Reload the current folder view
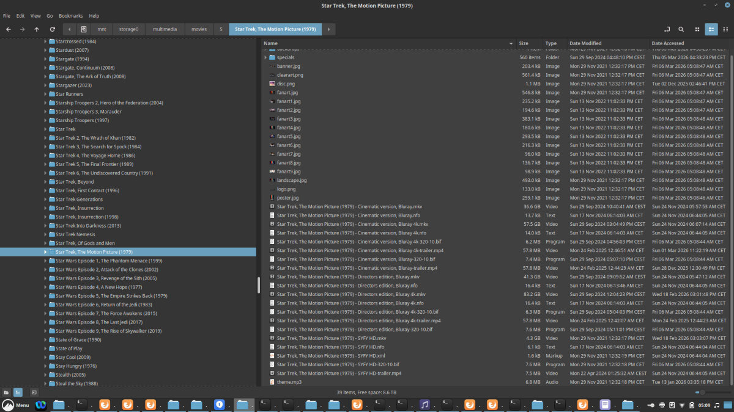This screenshot has height=412, width=734. click(53, 29)
